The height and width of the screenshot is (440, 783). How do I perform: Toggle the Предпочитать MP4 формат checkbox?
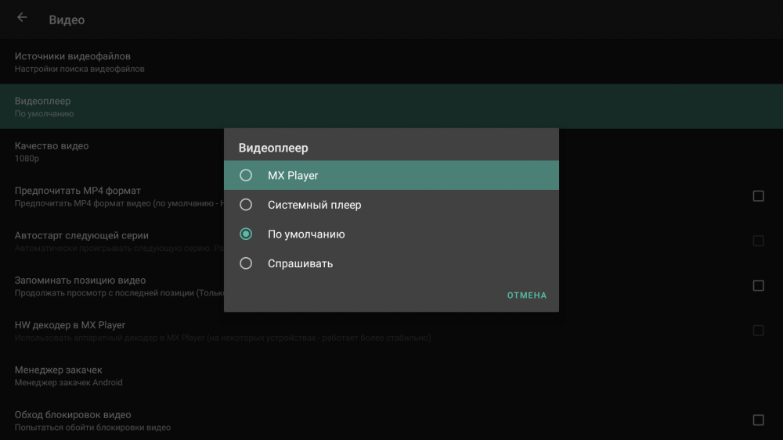tap(758, 196)
